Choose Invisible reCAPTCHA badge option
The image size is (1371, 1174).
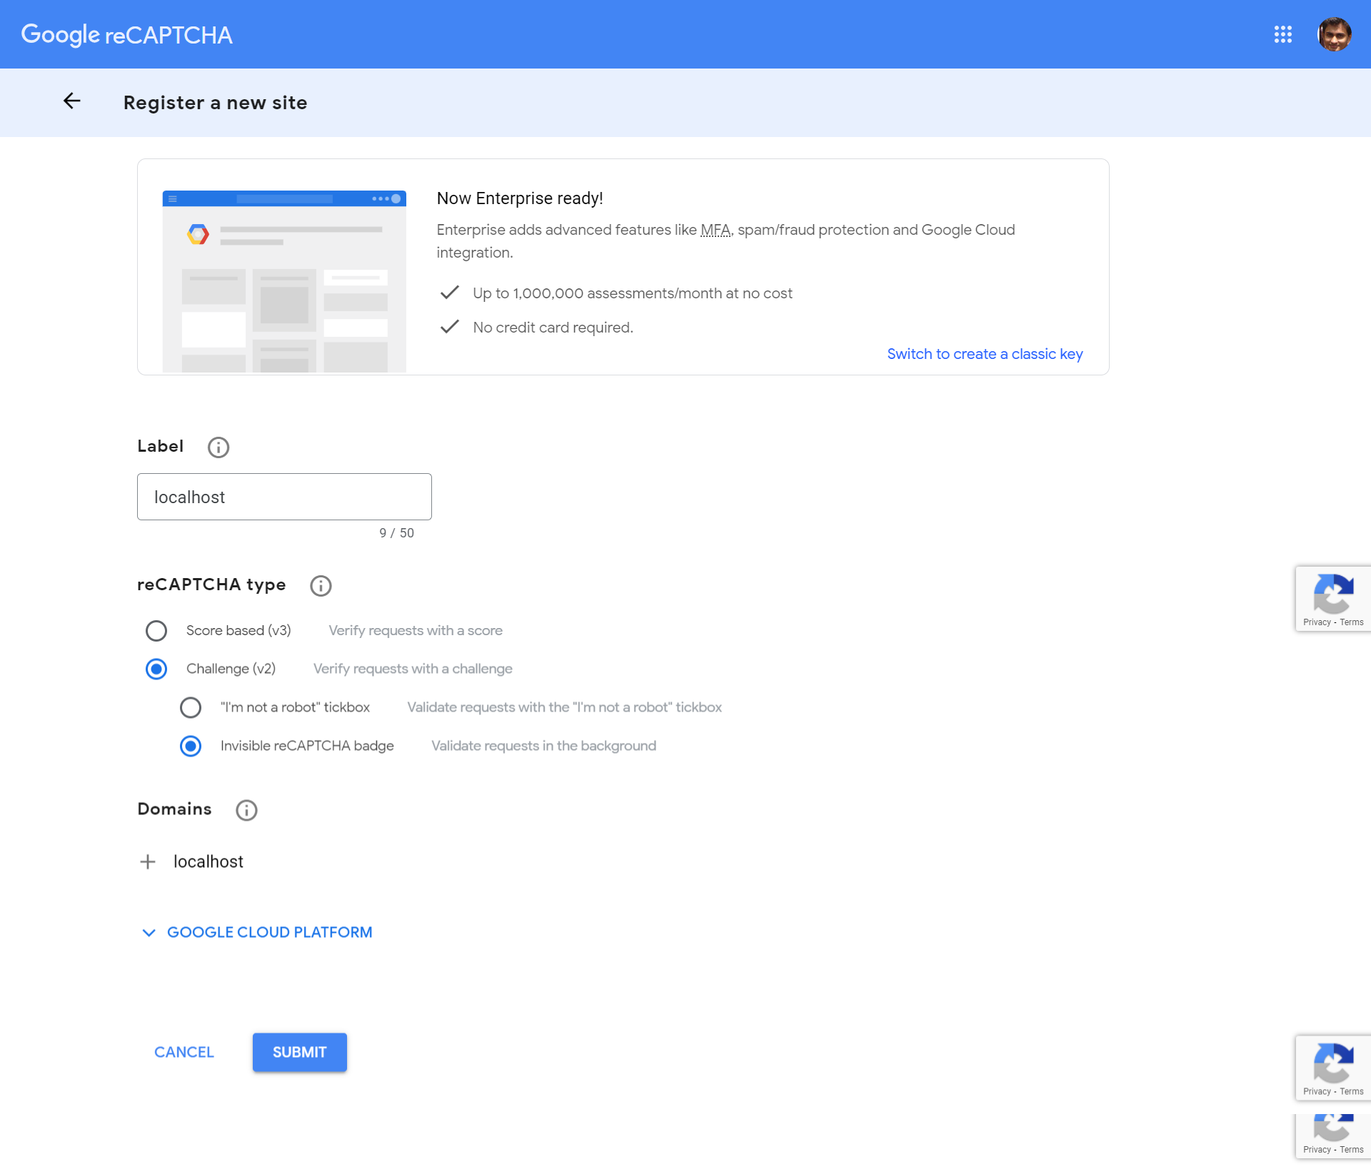(x=191, y=747)
